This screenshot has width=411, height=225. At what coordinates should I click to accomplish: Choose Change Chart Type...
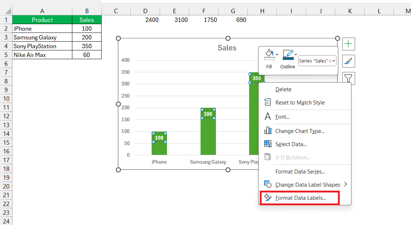[x=300, y=131]
